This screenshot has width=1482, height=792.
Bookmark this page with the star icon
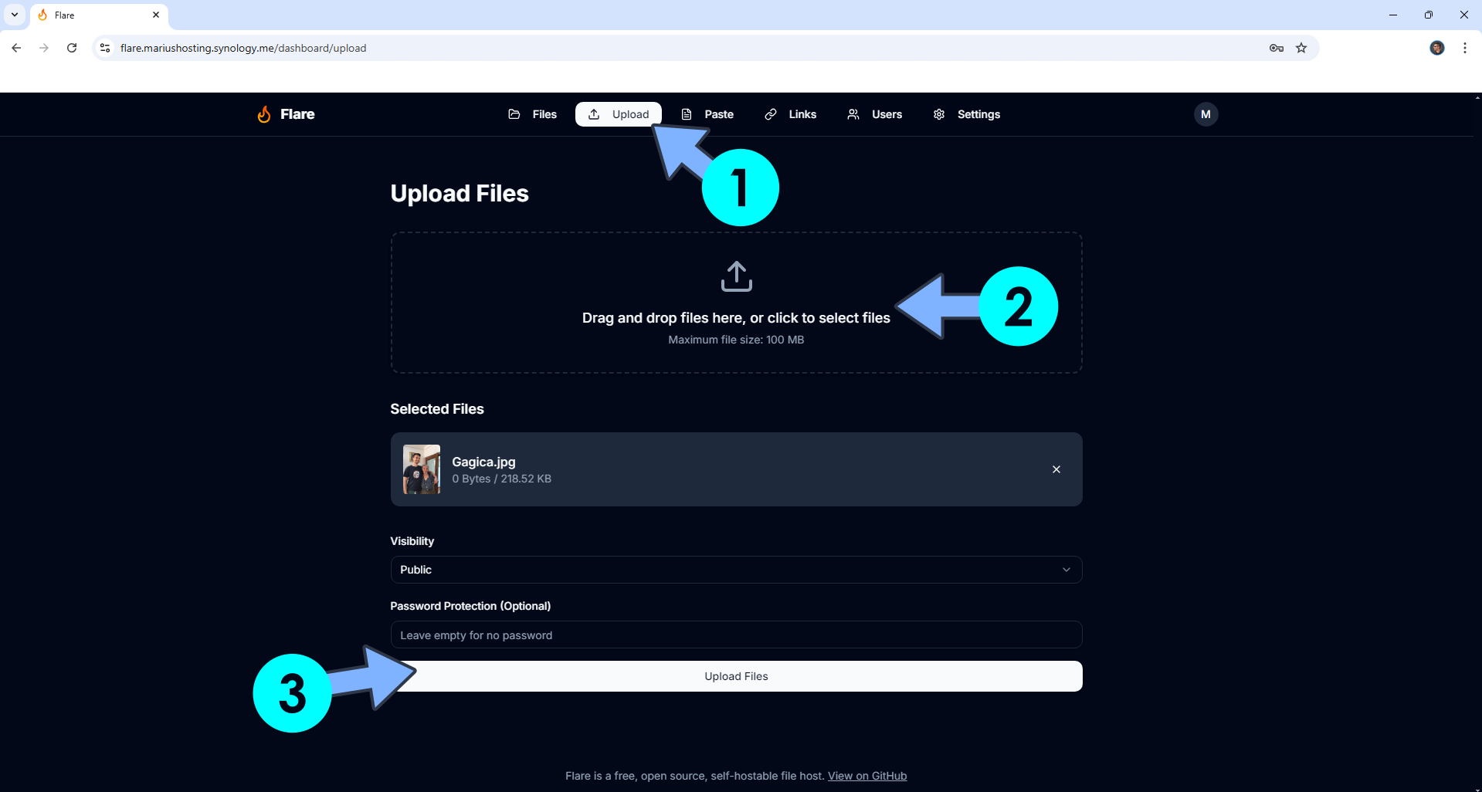[x=1301, y=48]
